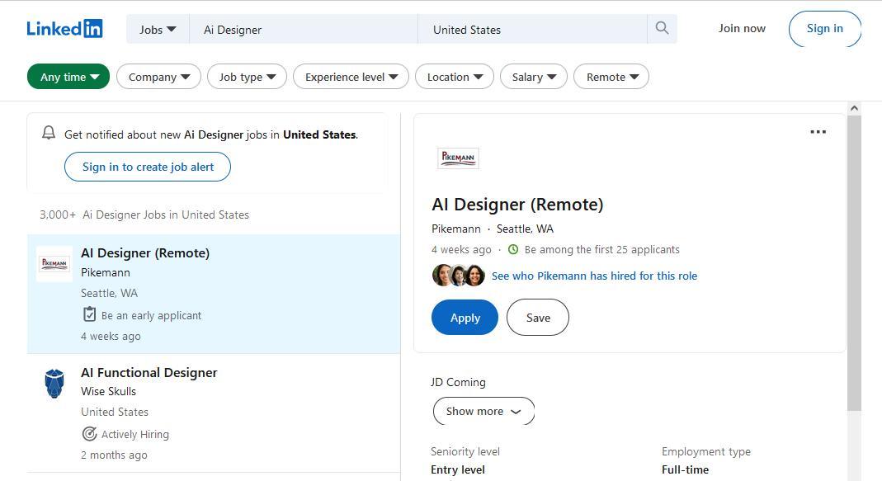
Task: Click Pikemann company name in job list
Action: click(105, 272)
